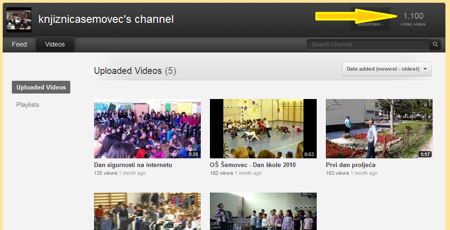This screenshot has width=450, height=230.
Task: Play the OŠ Šemovec Dan škole thumbnail
Action: pos(263,129)
